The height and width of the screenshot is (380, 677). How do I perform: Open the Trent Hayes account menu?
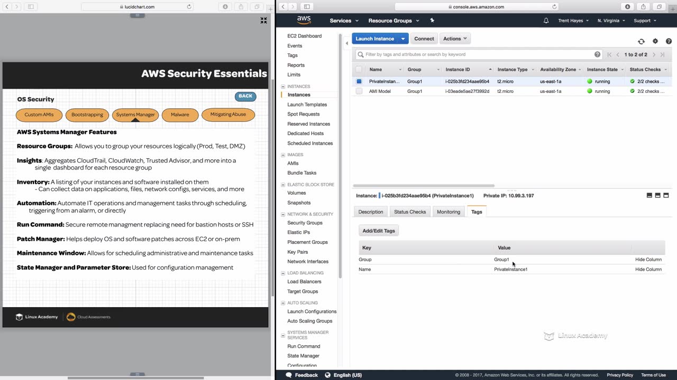574,21
